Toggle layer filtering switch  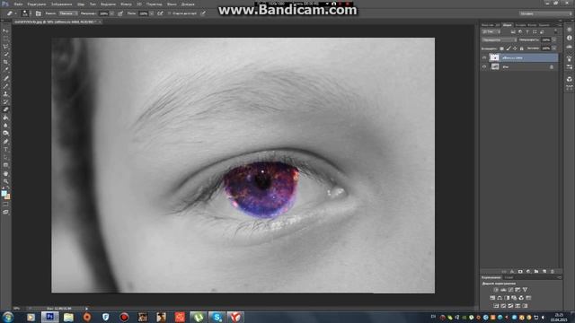click(x=555, y=32)
